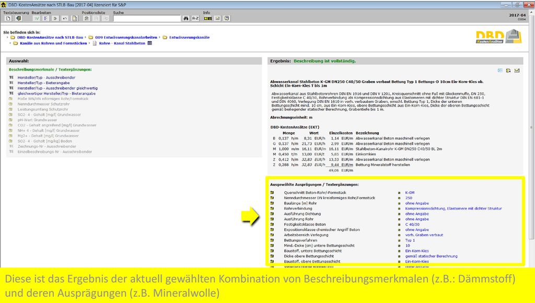Click the yellow NEU info icon
Image resolution: width=535 pixels, height=303 pixels.
click(x=208, y=18)
